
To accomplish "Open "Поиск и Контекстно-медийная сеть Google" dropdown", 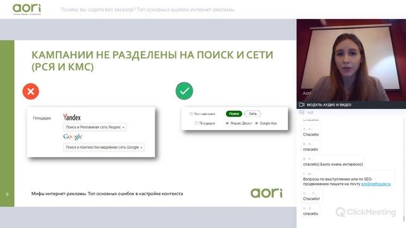I will click(104, 147).
